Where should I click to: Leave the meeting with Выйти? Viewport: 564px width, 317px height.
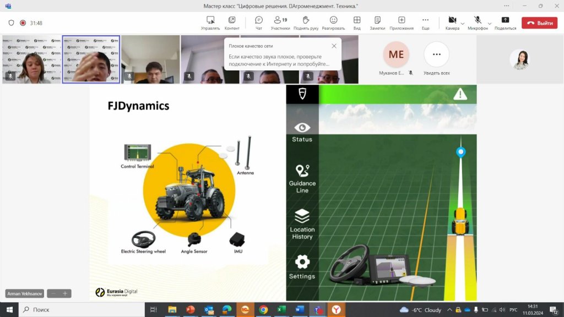539,23
